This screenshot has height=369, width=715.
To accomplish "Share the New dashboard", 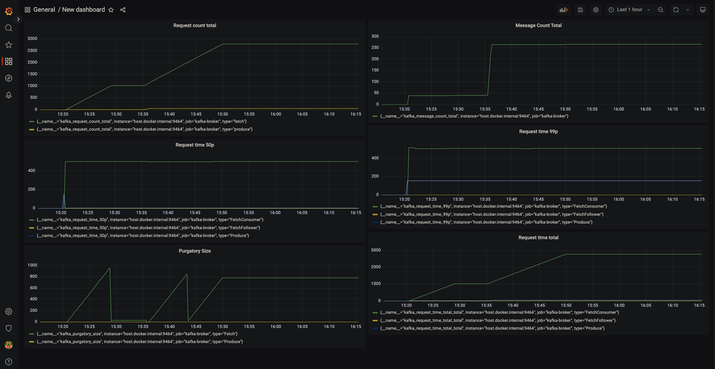I will tap(123, 9).
